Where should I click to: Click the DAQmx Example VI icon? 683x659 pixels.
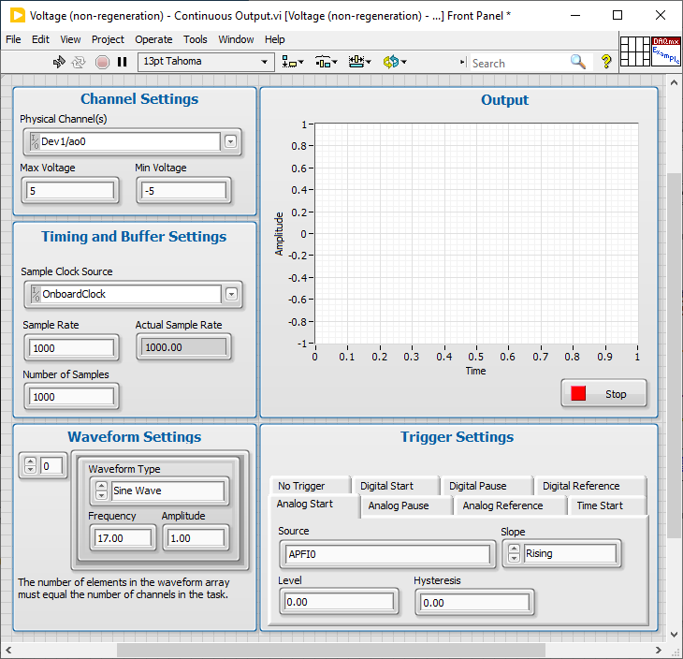tap(665, 51)
